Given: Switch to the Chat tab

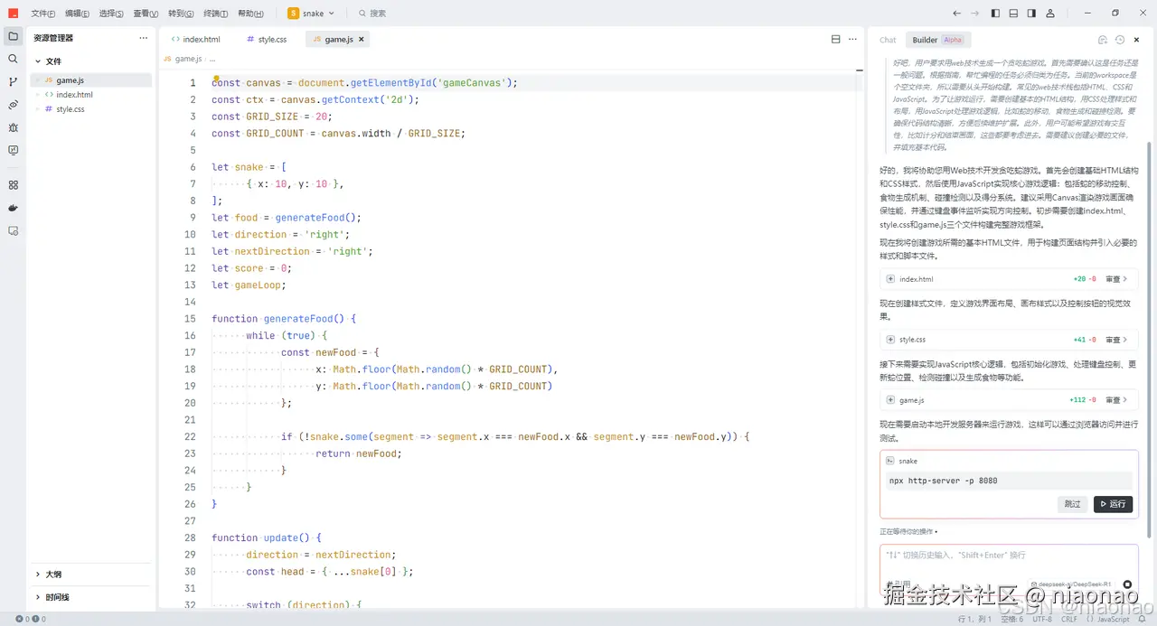Looking at the screenshot, I should click(x=888, y=40).
